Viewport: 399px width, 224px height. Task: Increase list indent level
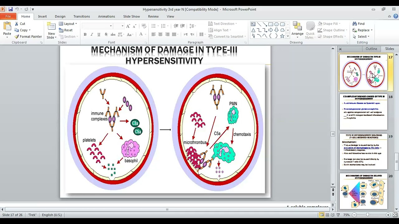tap(183, 26)
